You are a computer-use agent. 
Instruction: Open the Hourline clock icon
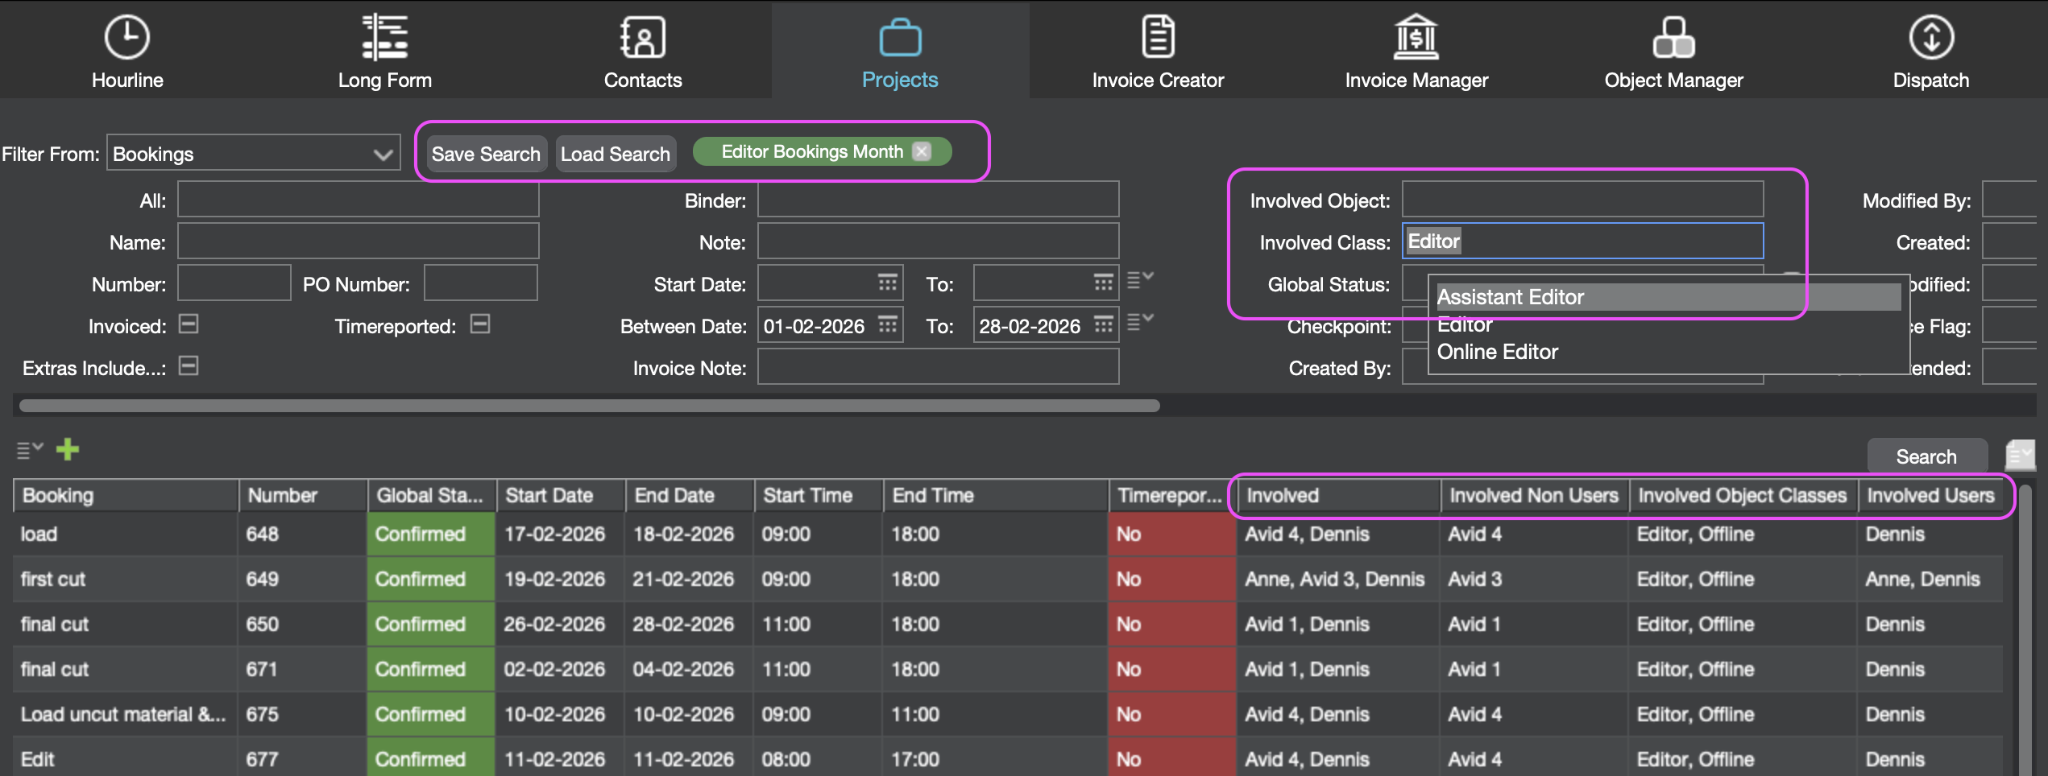click(x=126, y=38)
